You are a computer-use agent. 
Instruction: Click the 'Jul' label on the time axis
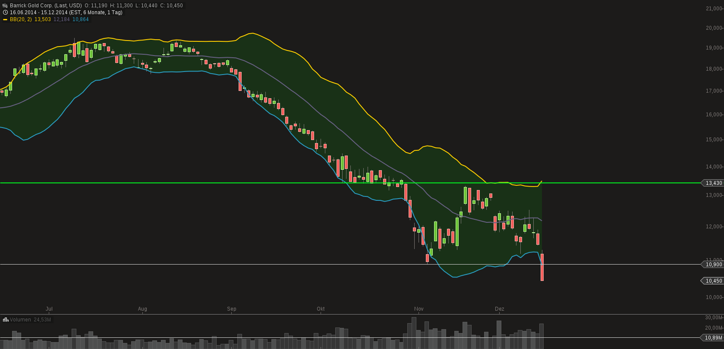click(49, 309)
